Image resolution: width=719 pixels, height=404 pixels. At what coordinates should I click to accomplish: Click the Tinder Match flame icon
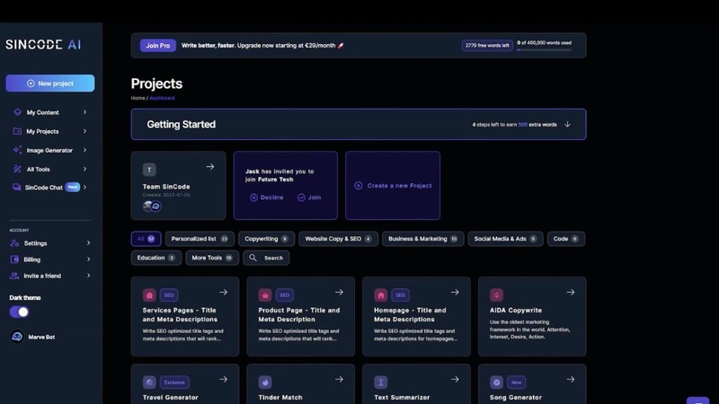pos(264,382)
